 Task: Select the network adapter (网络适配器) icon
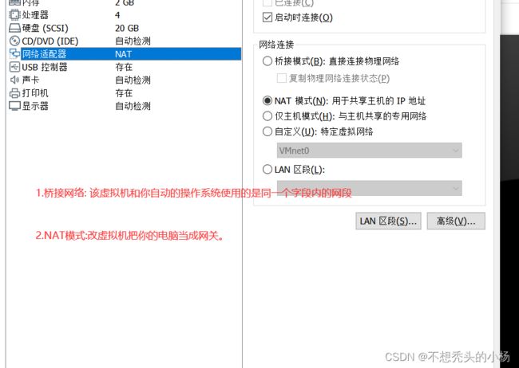coord(14,54)
